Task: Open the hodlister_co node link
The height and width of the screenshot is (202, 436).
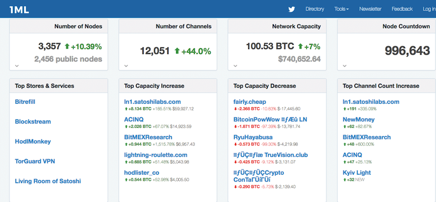Action: pyautogui.click(x=142, y=173)
